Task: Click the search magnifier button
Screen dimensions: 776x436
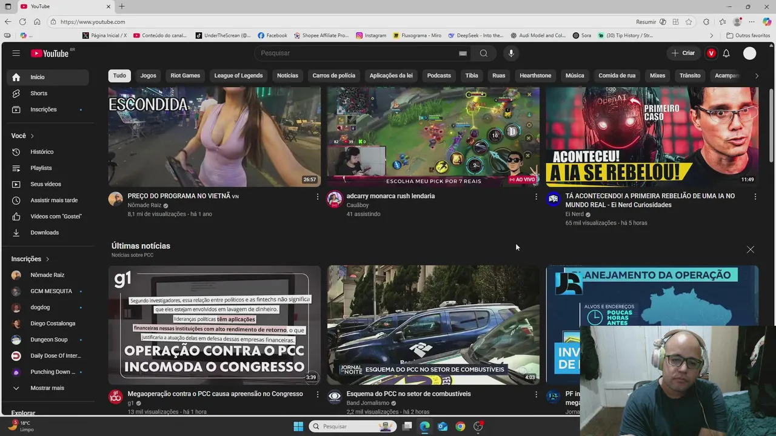Action: 484,53
